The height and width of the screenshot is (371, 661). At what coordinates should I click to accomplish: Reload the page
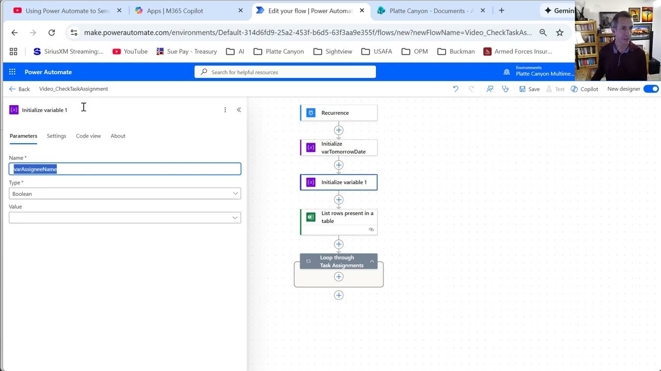[x=52, y=32]
